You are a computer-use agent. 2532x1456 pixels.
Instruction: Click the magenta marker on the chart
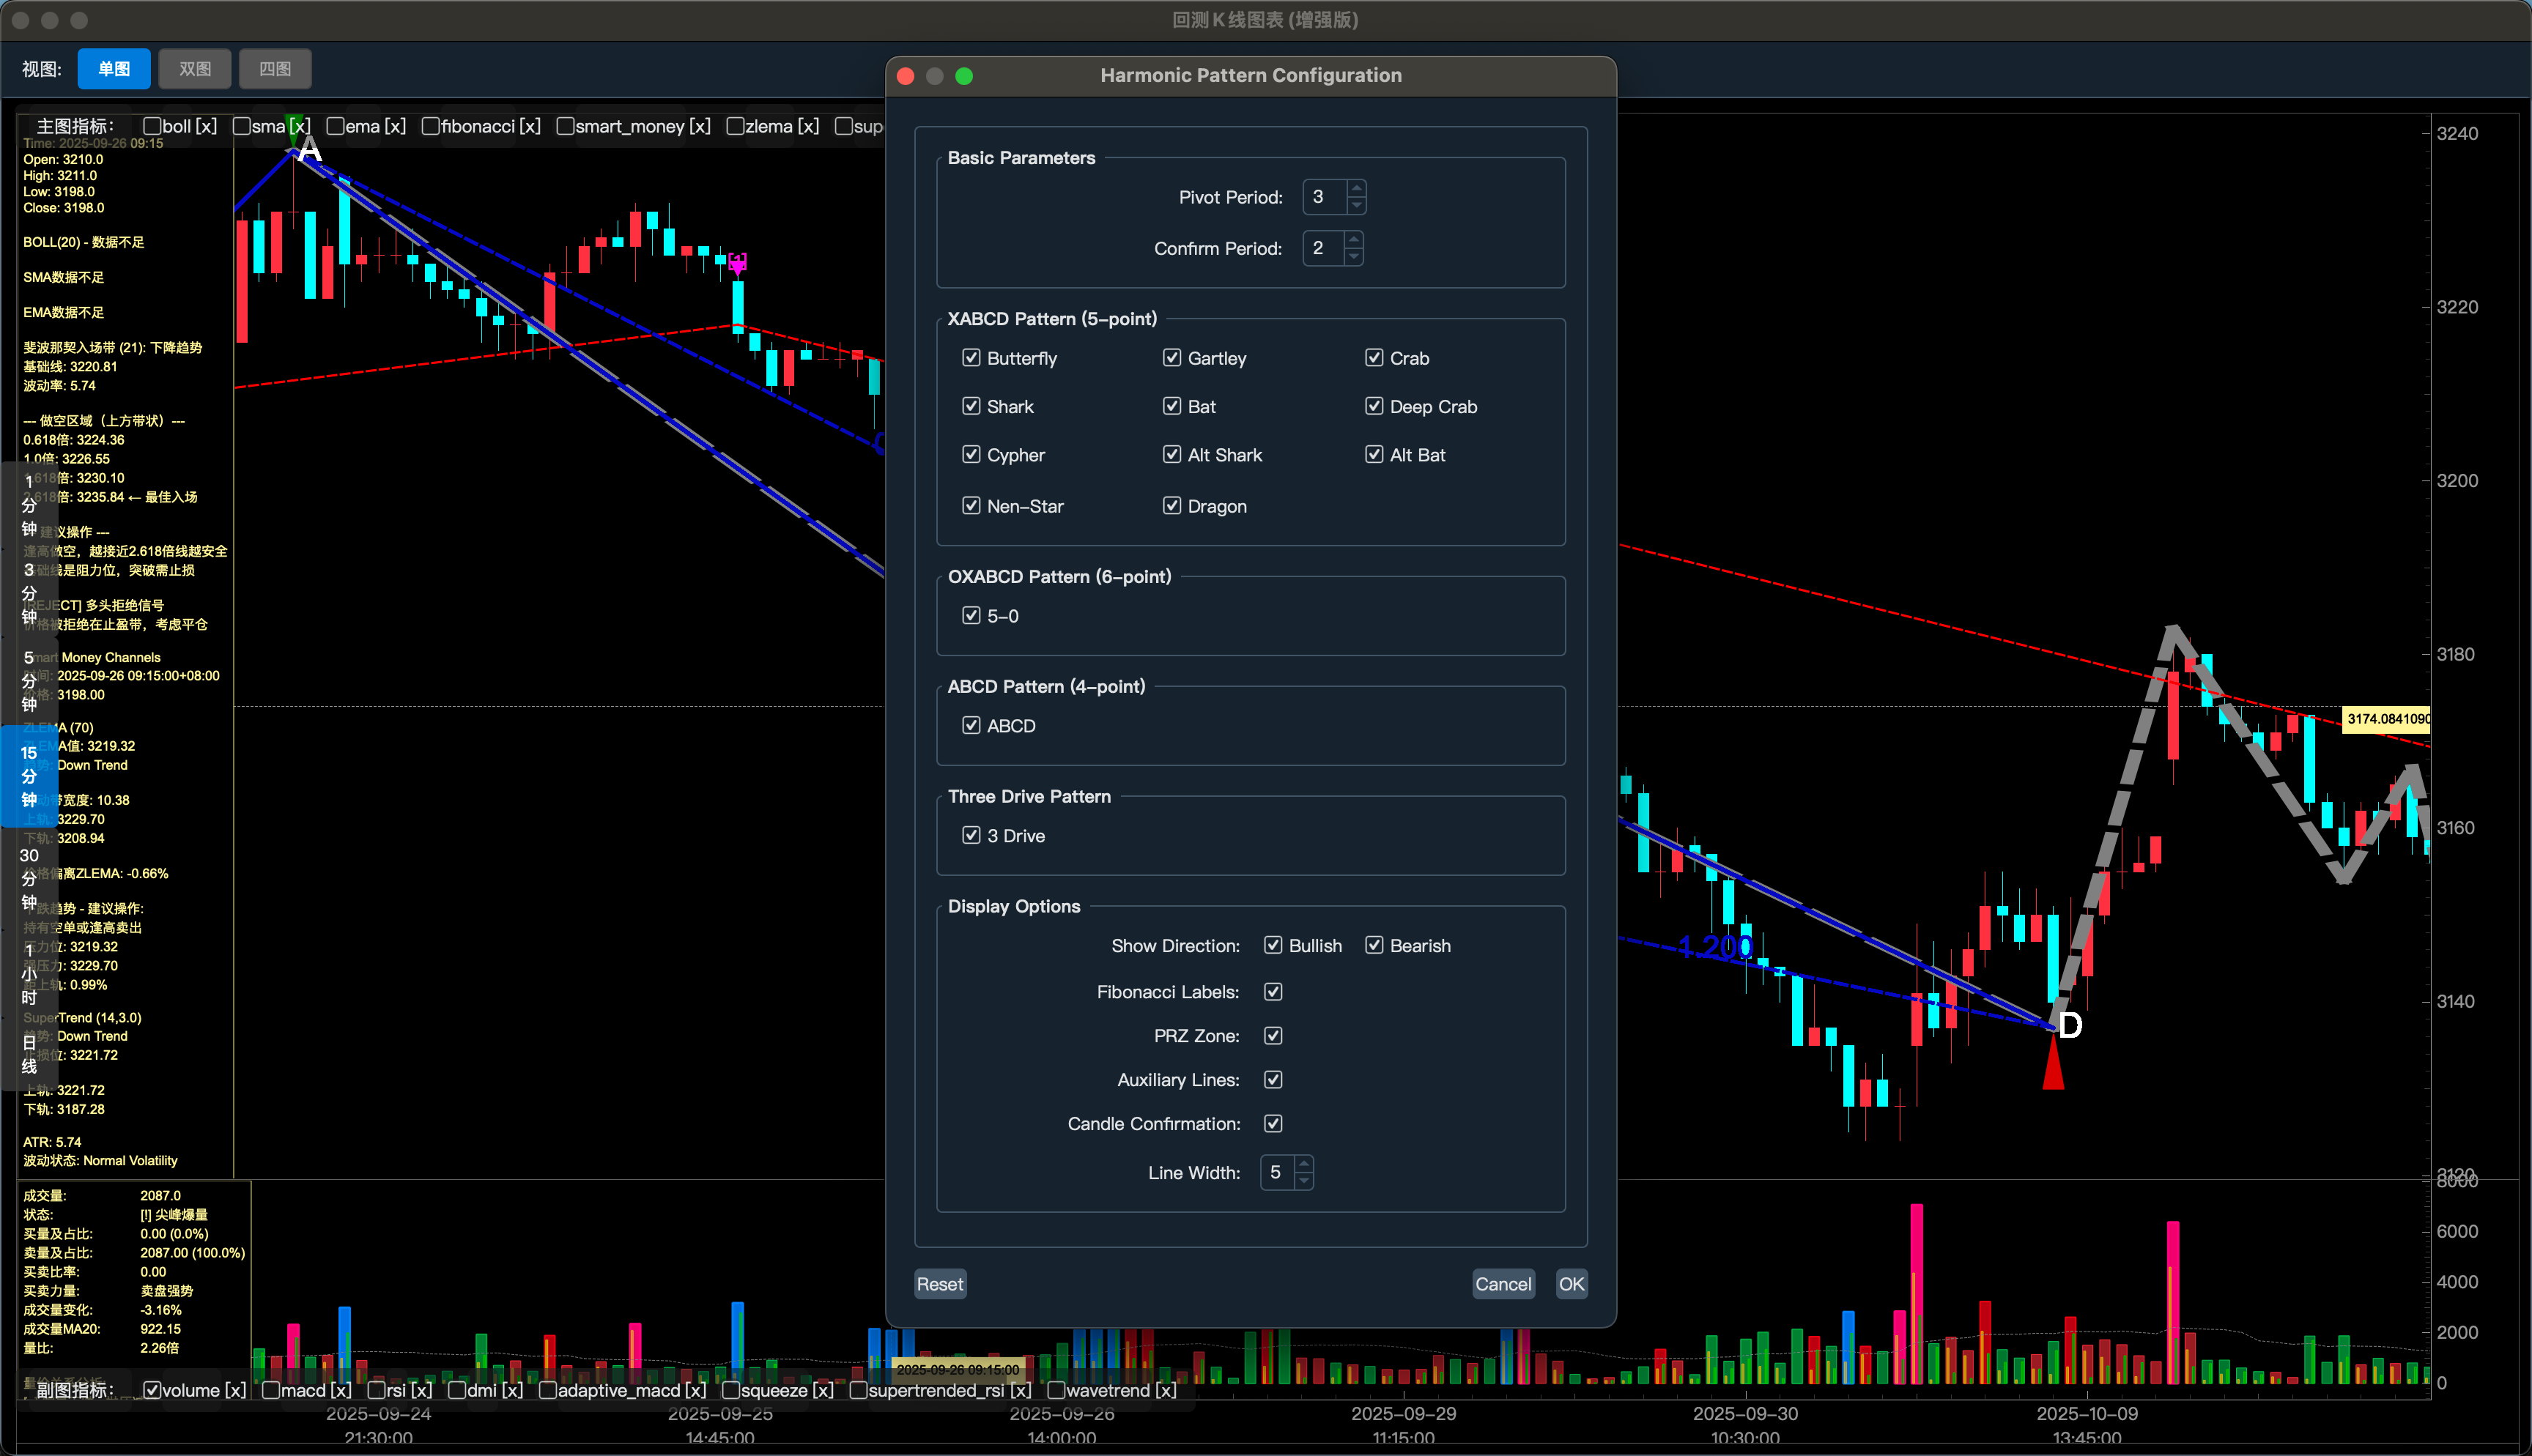pyautogui.click(x=737, y=263)
